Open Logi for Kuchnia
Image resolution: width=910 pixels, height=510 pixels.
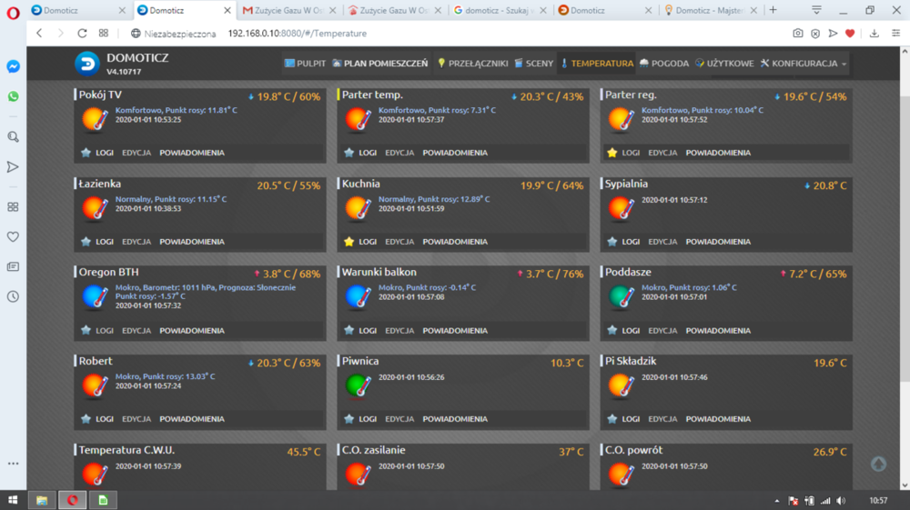pos(368,241)
